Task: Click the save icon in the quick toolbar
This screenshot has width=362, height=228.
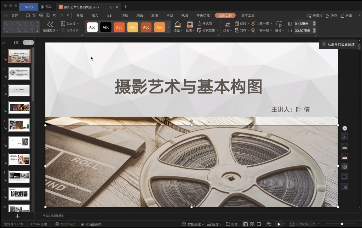Action: click(28, 15)
